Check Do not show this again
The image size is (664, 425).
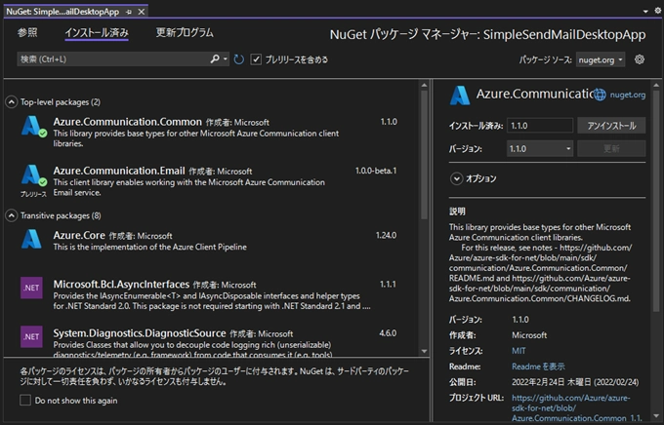click(x=25, y=400)
